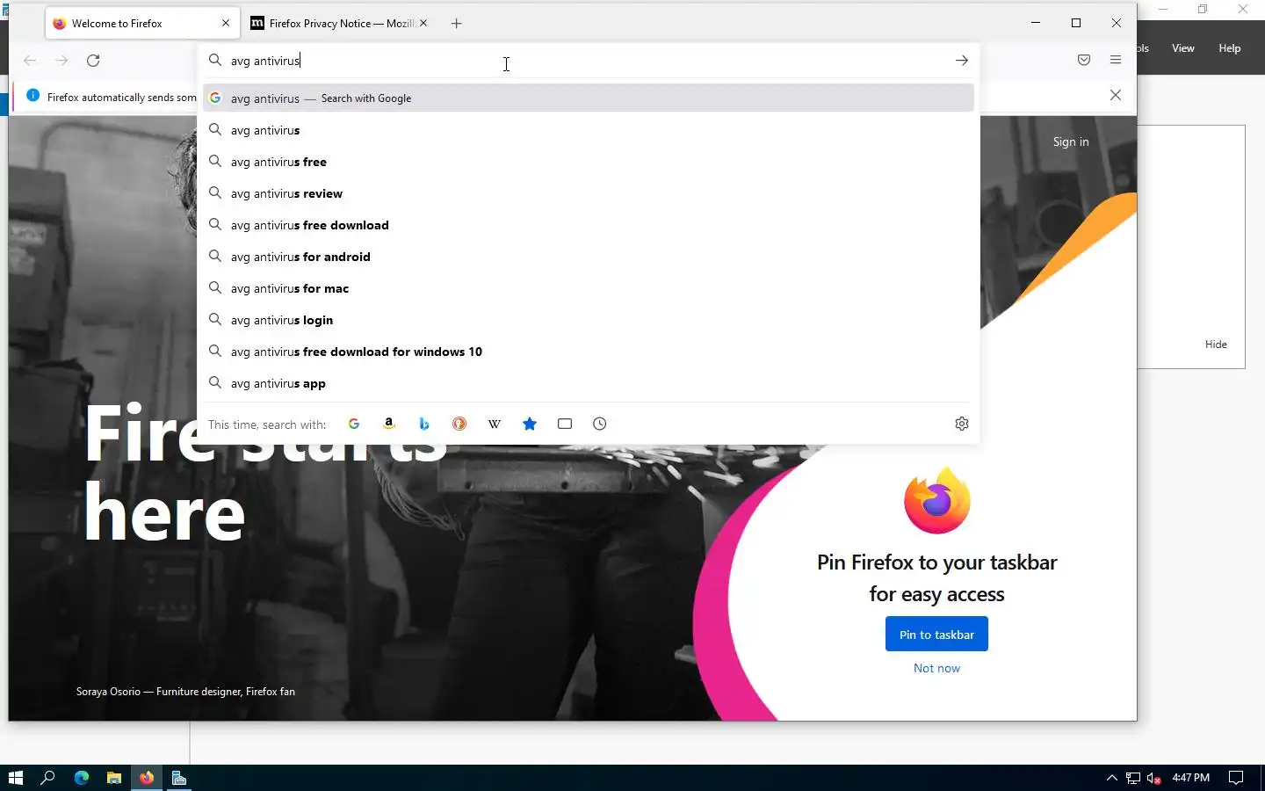
Task: Choose 'avg antivirus for android' suggestion
Action: pos(589,257)
